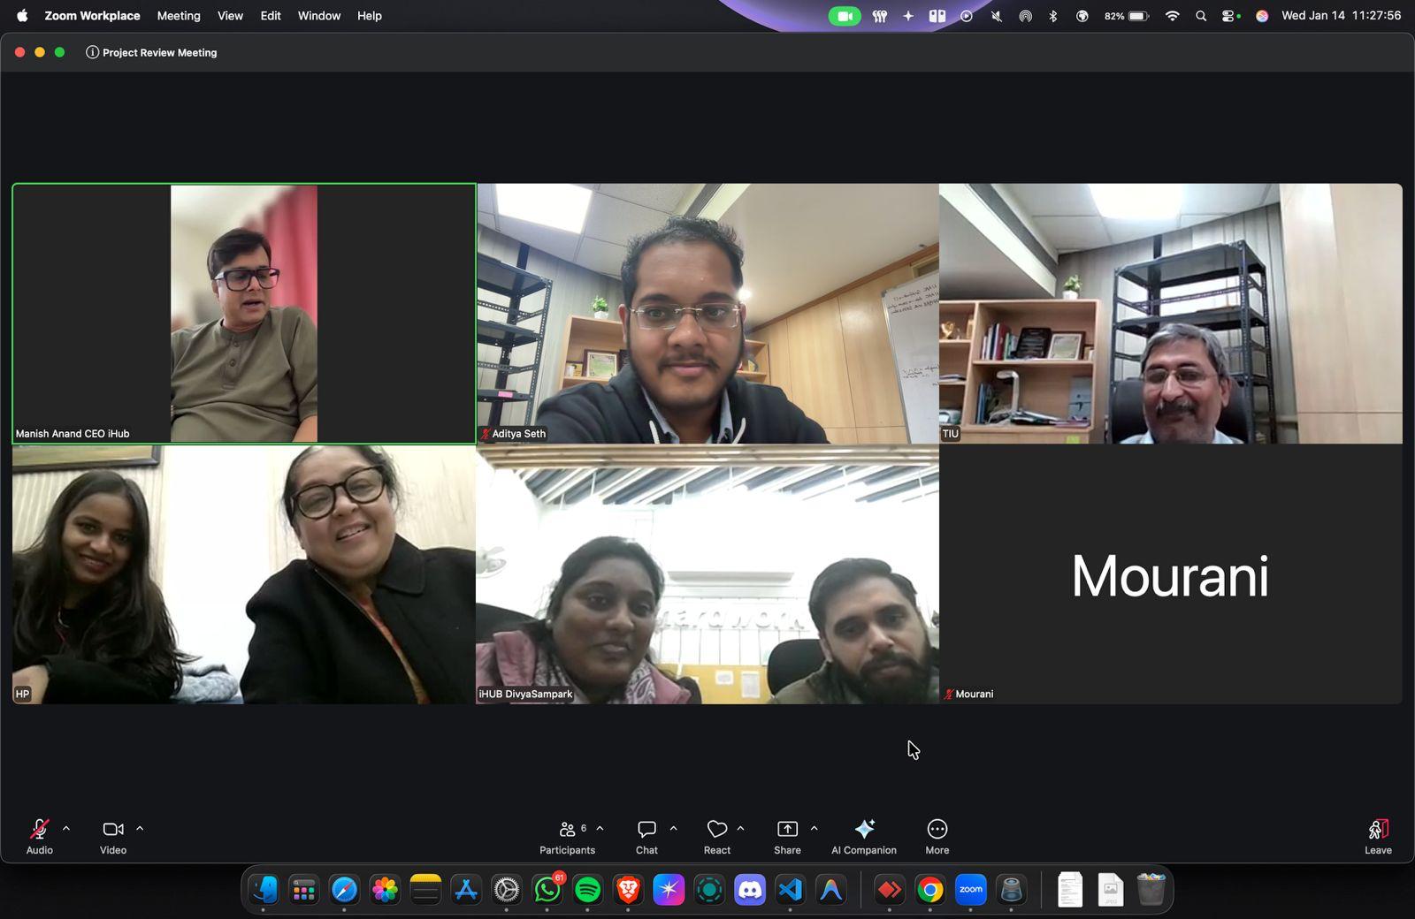
Task: Select the HP participant video tile
Action: 244,574
